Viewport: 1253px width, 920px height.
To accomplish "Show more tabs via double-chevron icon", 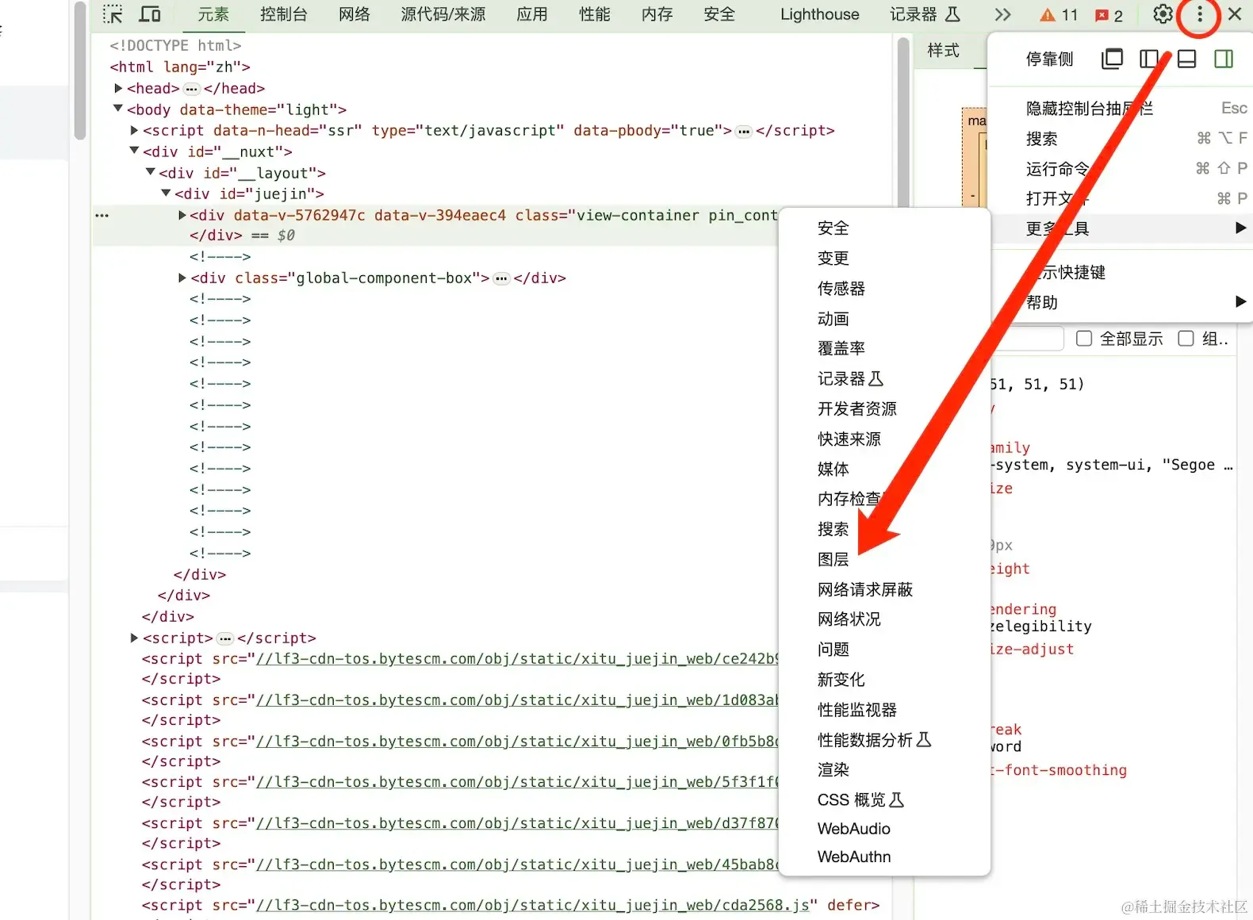I will coord(1003,14).
